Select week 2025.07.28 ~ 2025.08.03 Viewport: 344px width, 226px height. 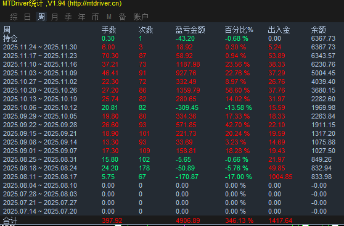click(40, 194)
